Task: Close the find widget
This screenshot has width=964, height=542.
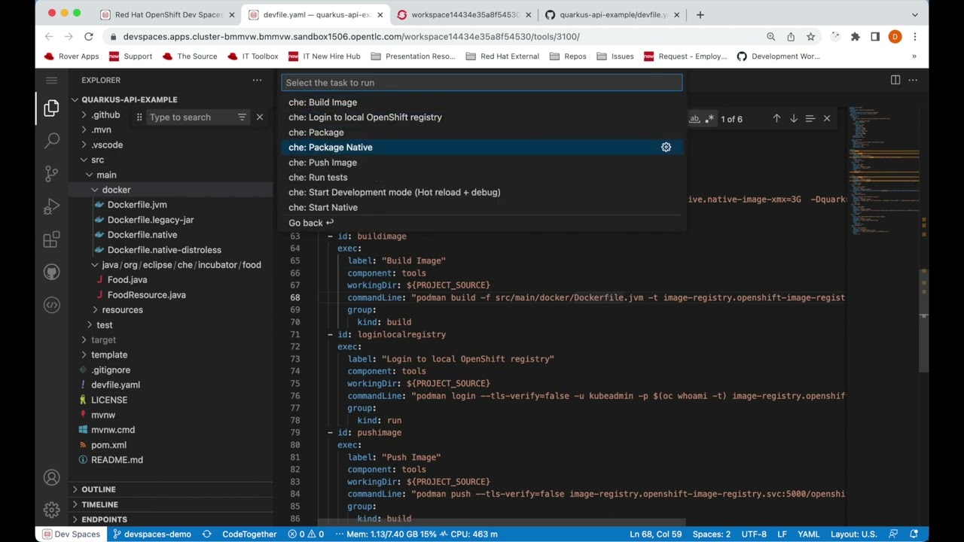Action: click(826, 118)
